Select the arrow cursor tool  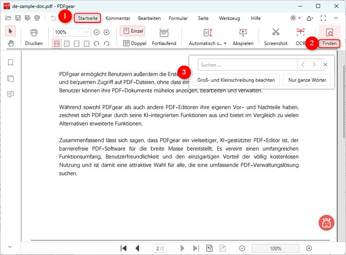(10, 31)
